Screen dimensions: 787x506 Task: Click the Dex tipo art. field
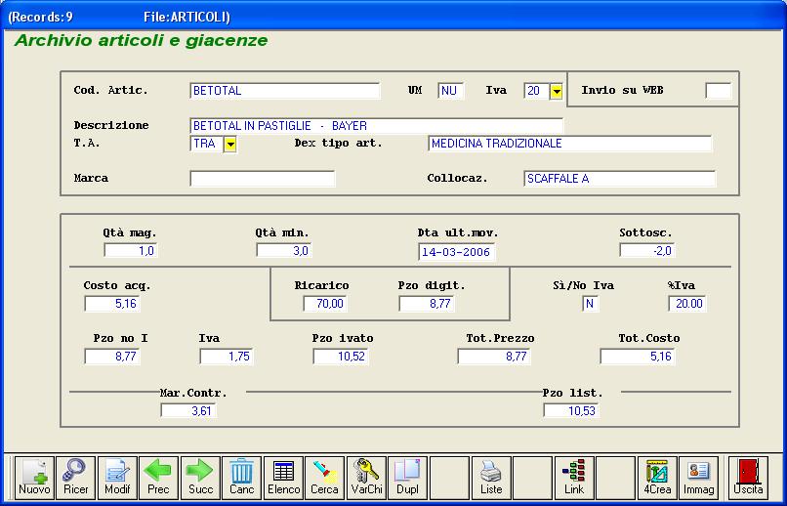point(570,144)
